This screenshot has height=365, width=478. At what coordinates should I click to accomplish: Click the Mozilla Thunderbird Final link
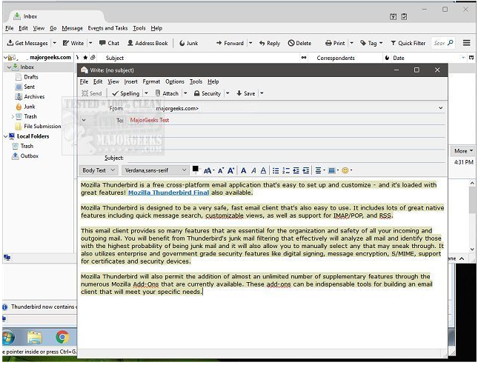(x=168, y=192)
